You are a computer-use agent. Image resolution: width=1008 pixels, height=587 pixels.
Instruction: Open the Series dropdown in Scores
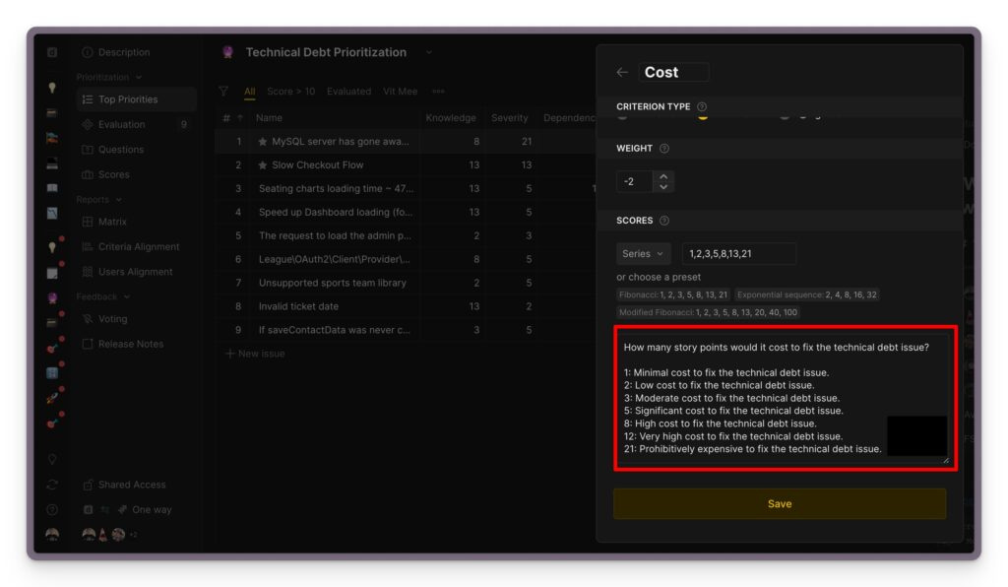click(x=645, y=253)
